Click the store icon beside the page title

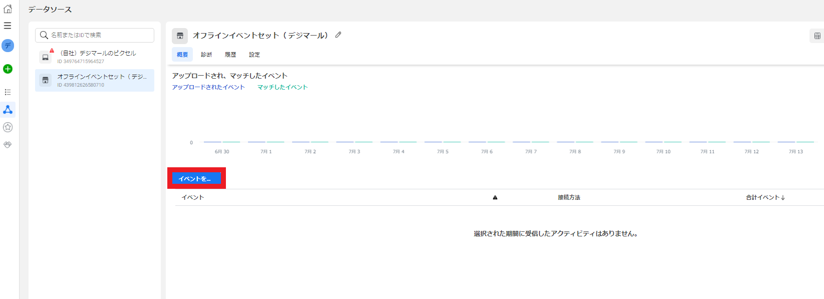click(x=180, y=36)
